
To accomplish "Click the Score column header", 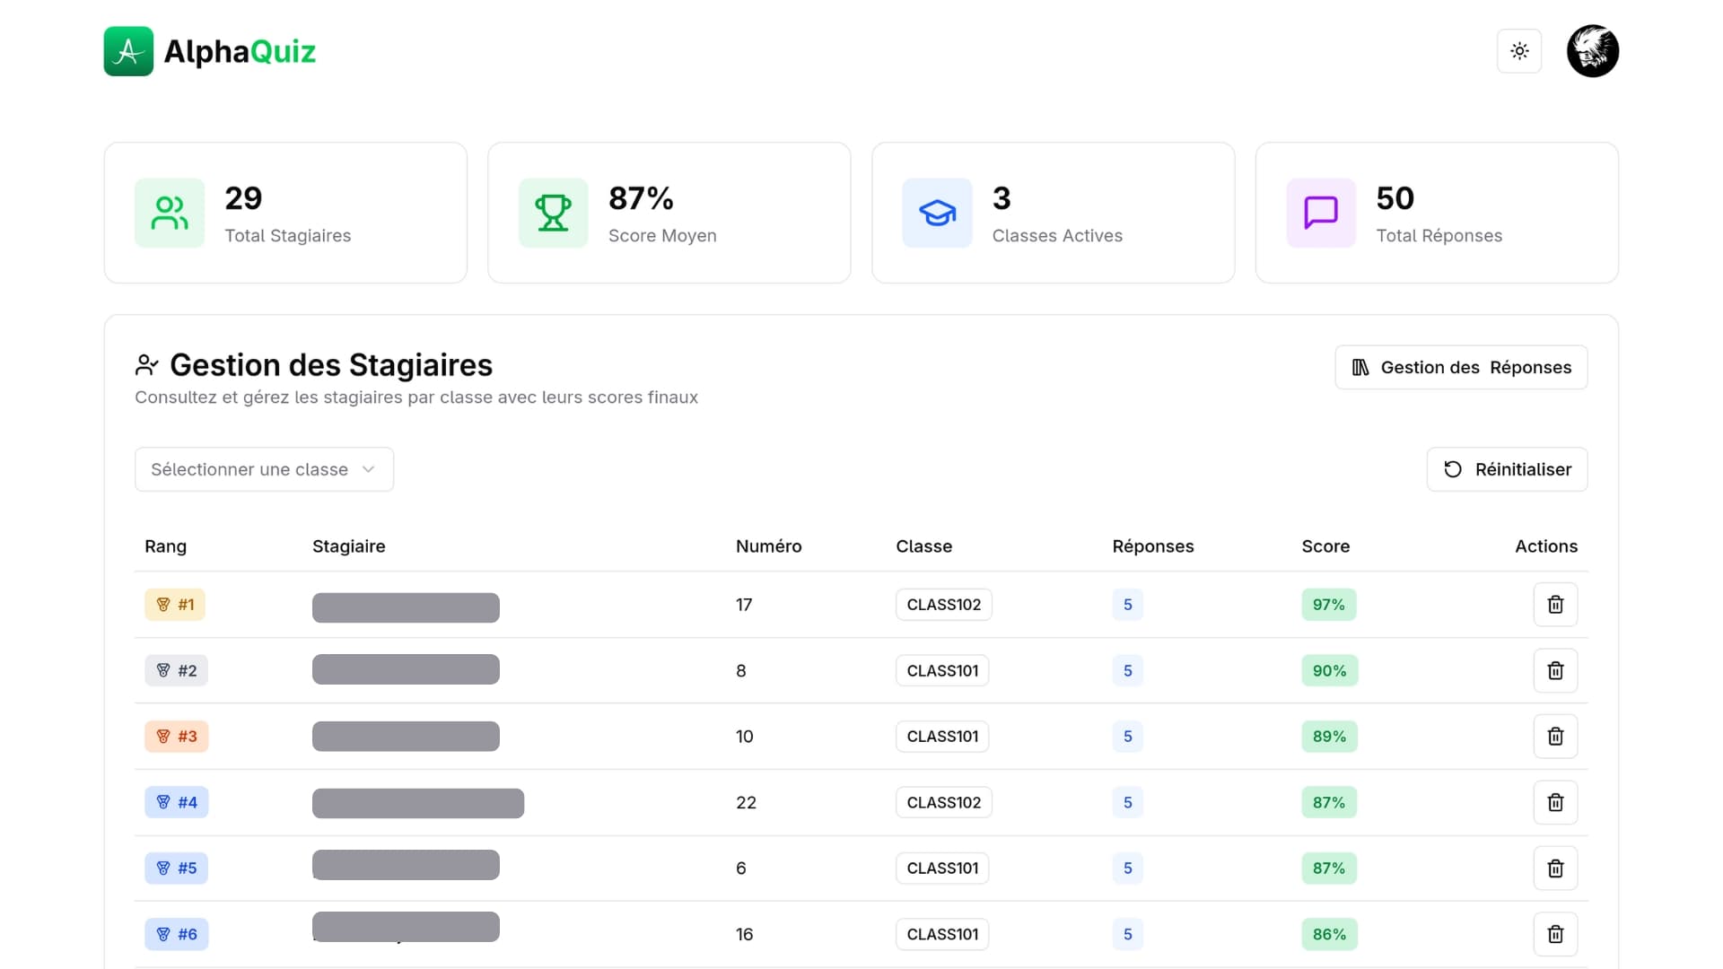I will point(1325,546).
